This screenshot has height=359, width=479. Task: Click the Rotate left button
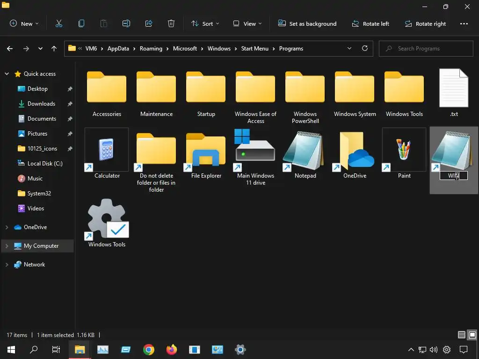pos(370,23)
